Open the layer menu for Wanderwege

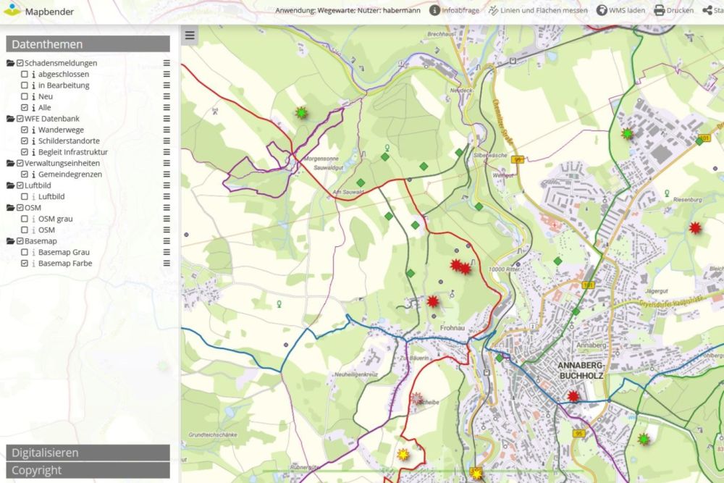[x=167, y=130]
